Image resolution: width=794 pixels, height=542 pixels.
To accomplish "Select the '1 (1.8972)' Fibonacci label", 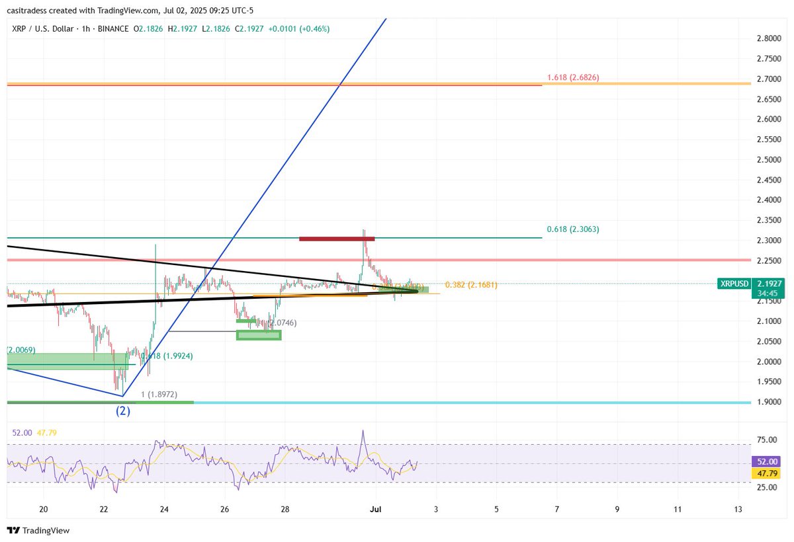I will [159, 395].
